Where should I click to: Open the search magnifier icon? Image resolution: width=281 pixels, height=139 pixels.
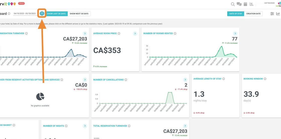click(233, 4)
